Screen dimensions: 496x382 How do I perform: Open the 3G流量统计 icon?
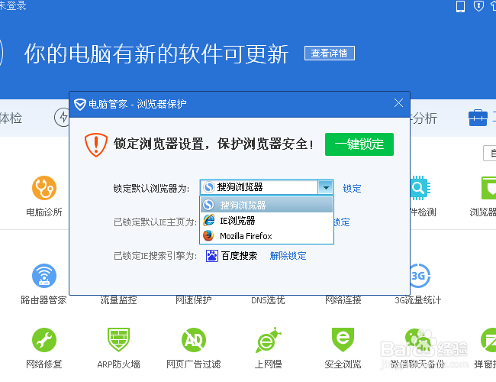pyautogui.click(x=419, y=276)
